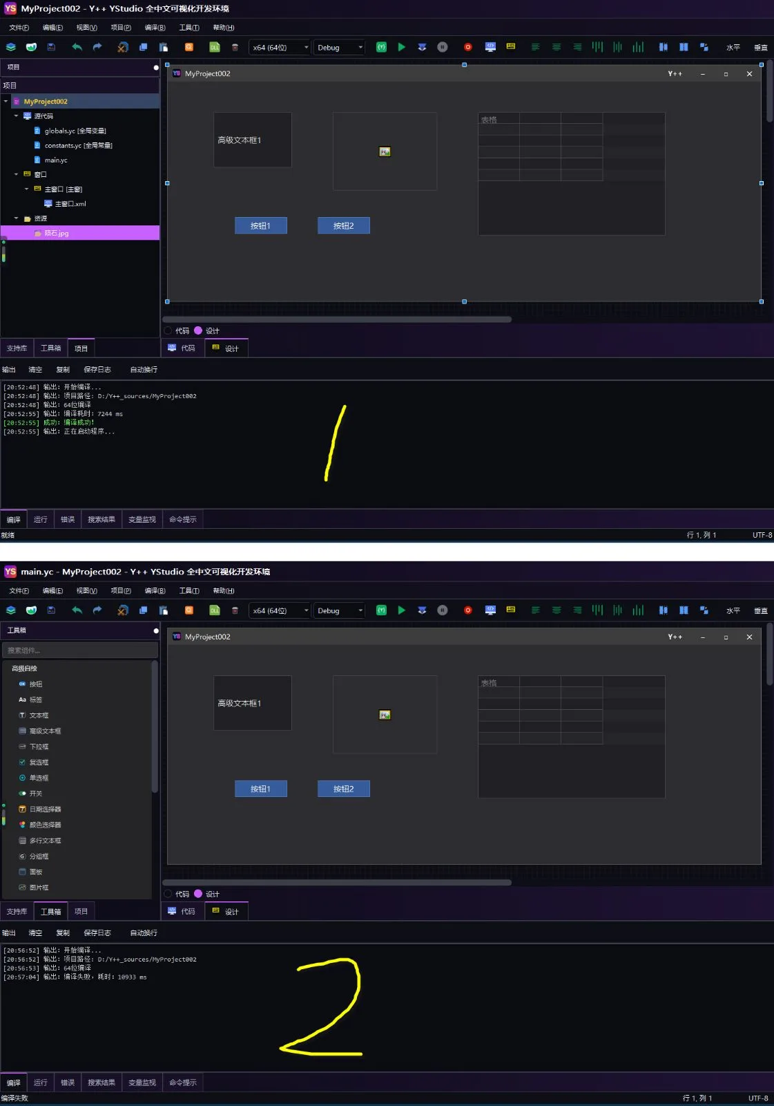Toggle 自动换行 in upper output panel
Screen dimensions: 774x1106
[x=144, y=370]
